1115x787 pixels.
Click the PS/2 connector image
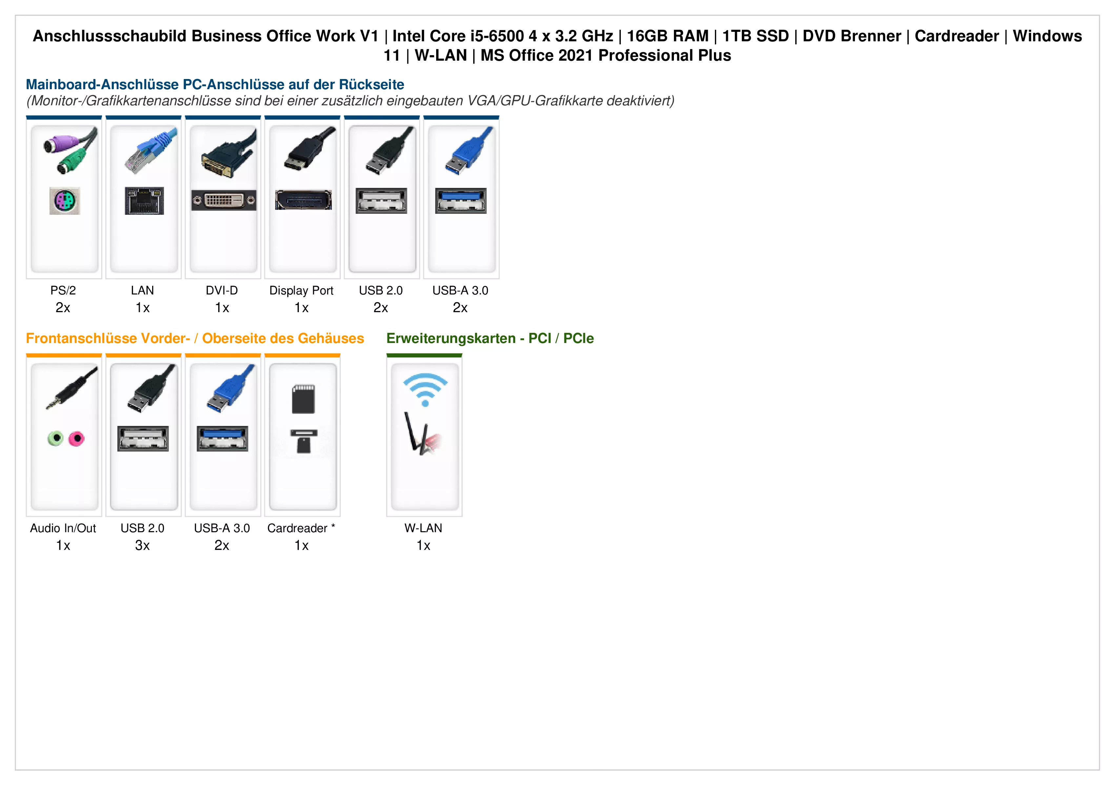[x=64, y=199]
